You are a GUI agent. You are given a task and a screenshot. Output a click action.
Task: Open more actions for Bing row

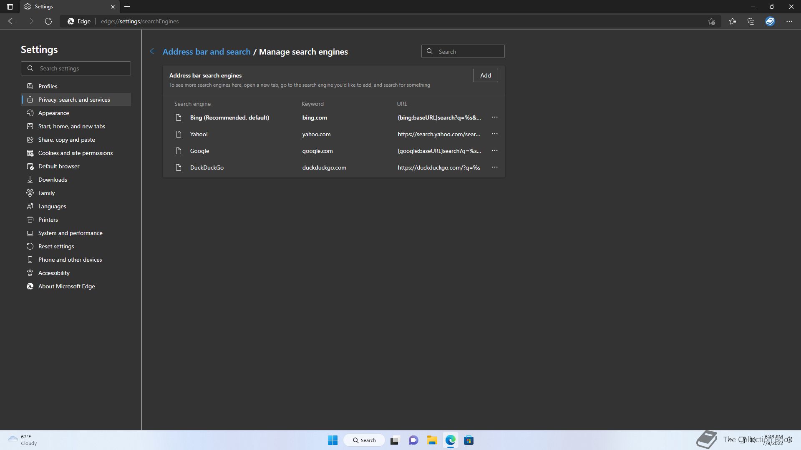point(495,117)
